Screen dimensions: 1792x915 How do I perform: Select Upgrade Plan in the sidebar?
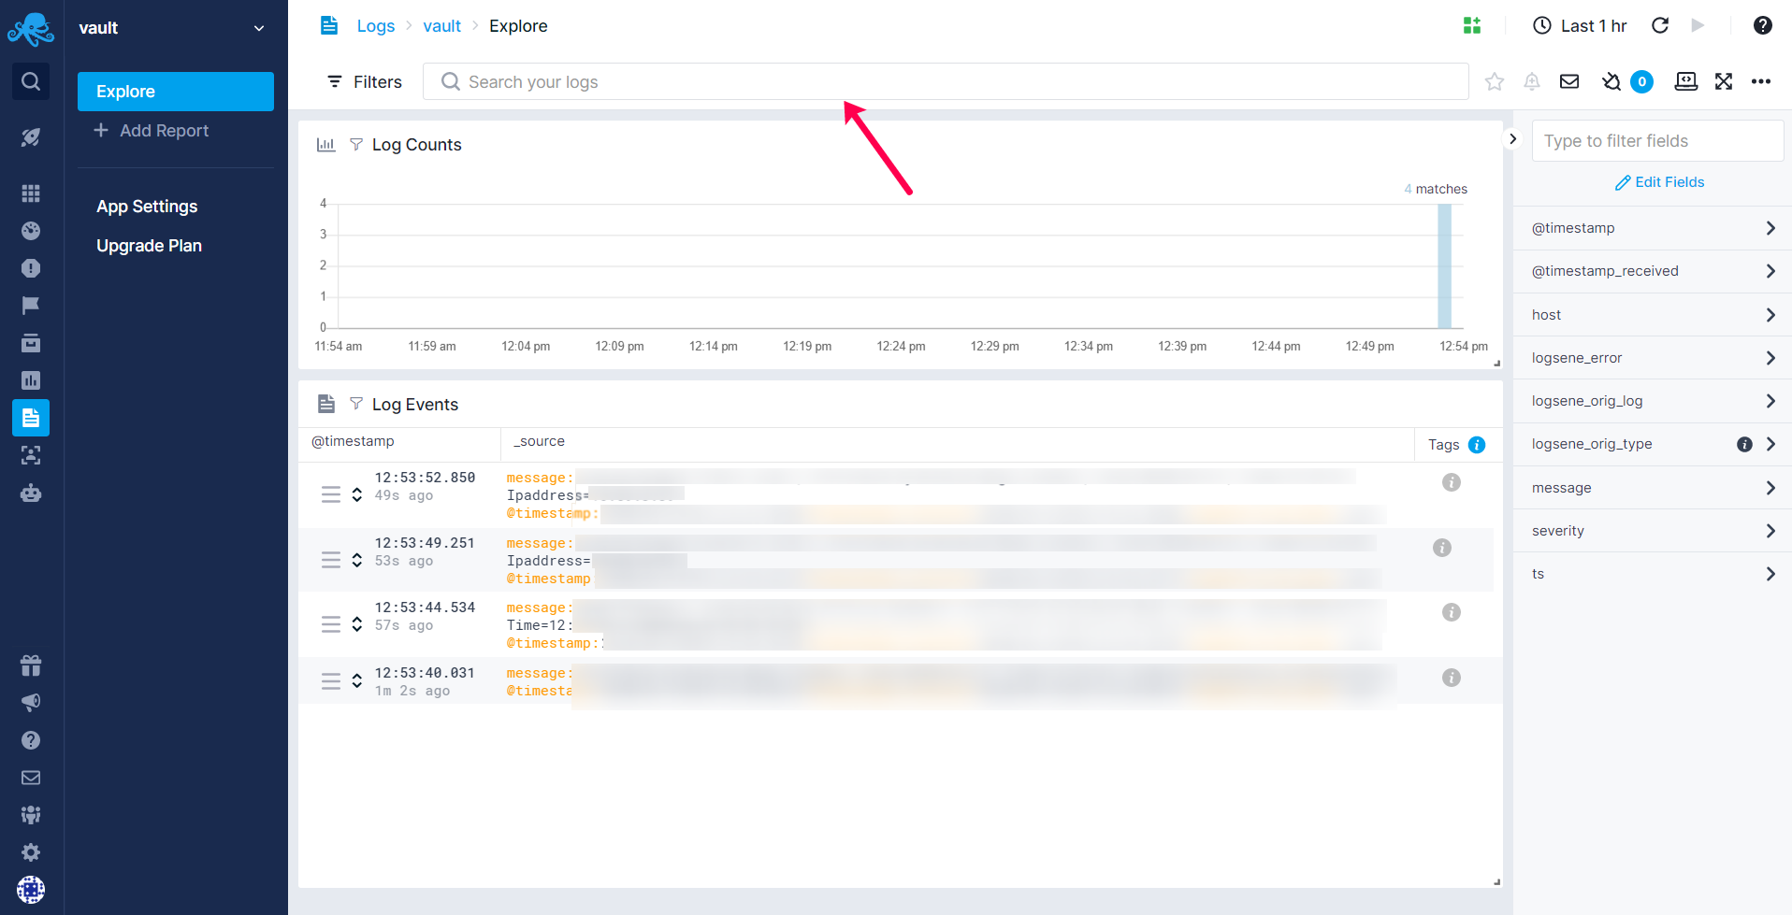pyautogui.click(x=149, y=246)
